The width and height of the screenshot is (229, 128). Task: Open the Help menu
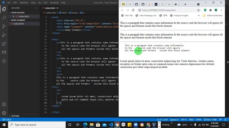(x=63, y=2)
